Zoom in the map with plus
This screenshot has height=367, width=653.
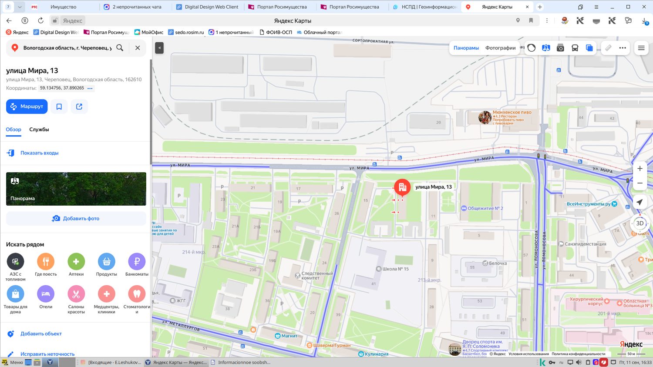(x=640, y=169)
